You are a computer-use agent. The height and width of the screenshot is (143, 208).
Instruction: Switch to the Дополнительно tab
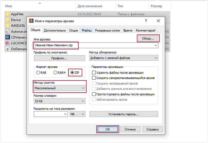(x=55, y=31)
